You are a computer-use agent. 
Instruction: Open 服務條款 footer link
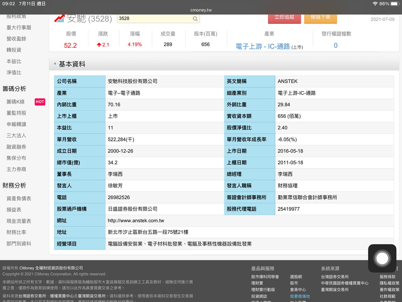[x=388, y=277]
